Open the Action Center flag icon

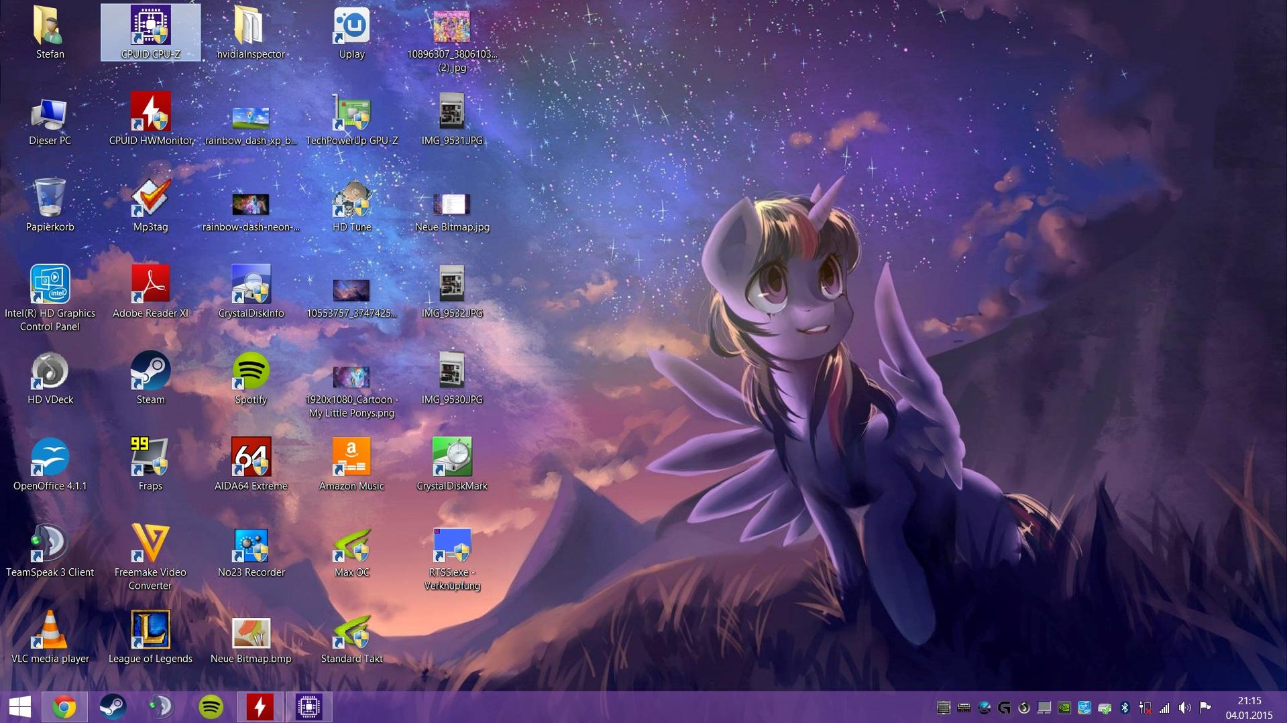(1205, 708)
